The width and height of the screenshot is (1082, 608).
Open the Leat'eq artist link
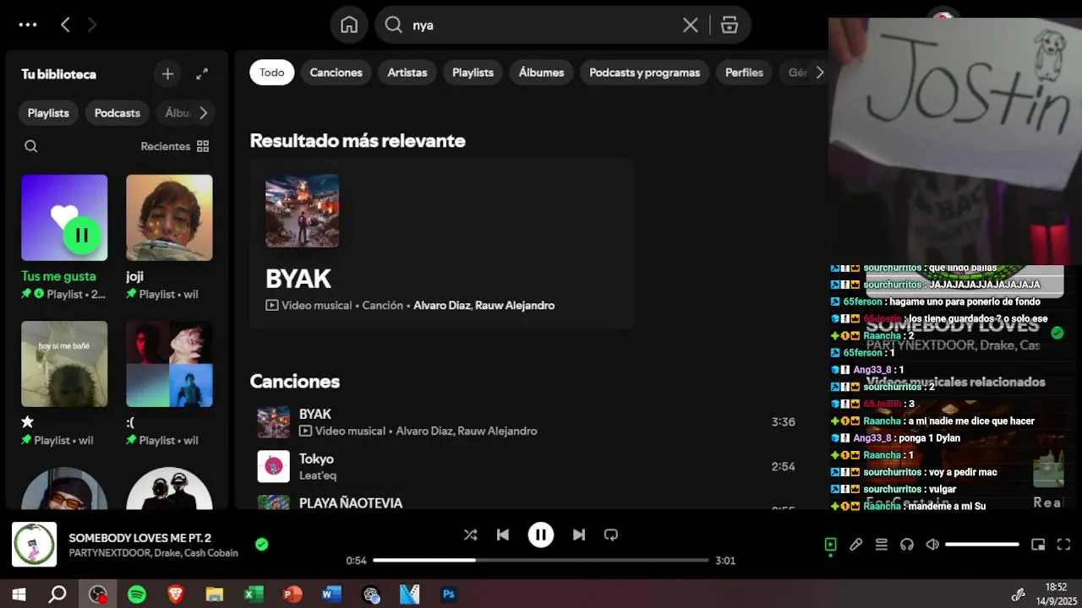click(x=318, y=475)
